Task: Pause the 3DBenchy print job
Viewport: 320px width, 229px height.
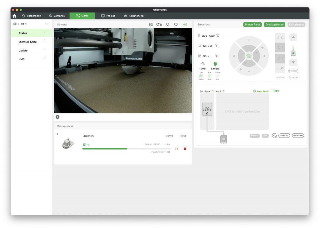Action: point(177,149)
